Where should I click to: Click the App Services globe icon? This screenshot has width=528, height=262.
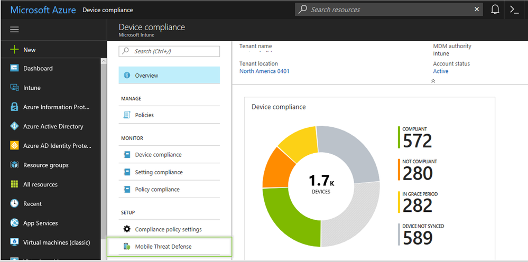[x=14, y=223]
